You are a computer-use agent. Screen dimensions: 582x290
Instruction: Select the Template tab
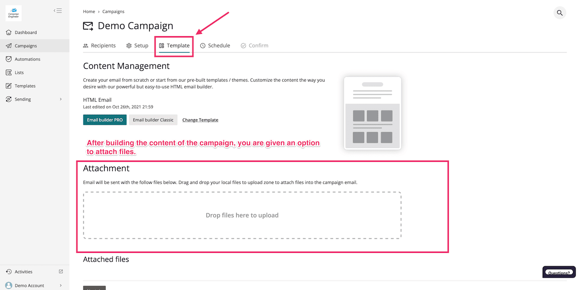(x=174, y=46)
